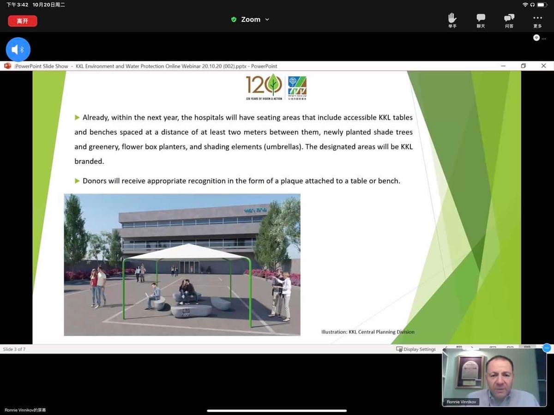Click the Ronnie Vinnikov的屏幕 screen share label
Image resolution: width=554 pixels, height=415 pixels.
pos(25,410)
